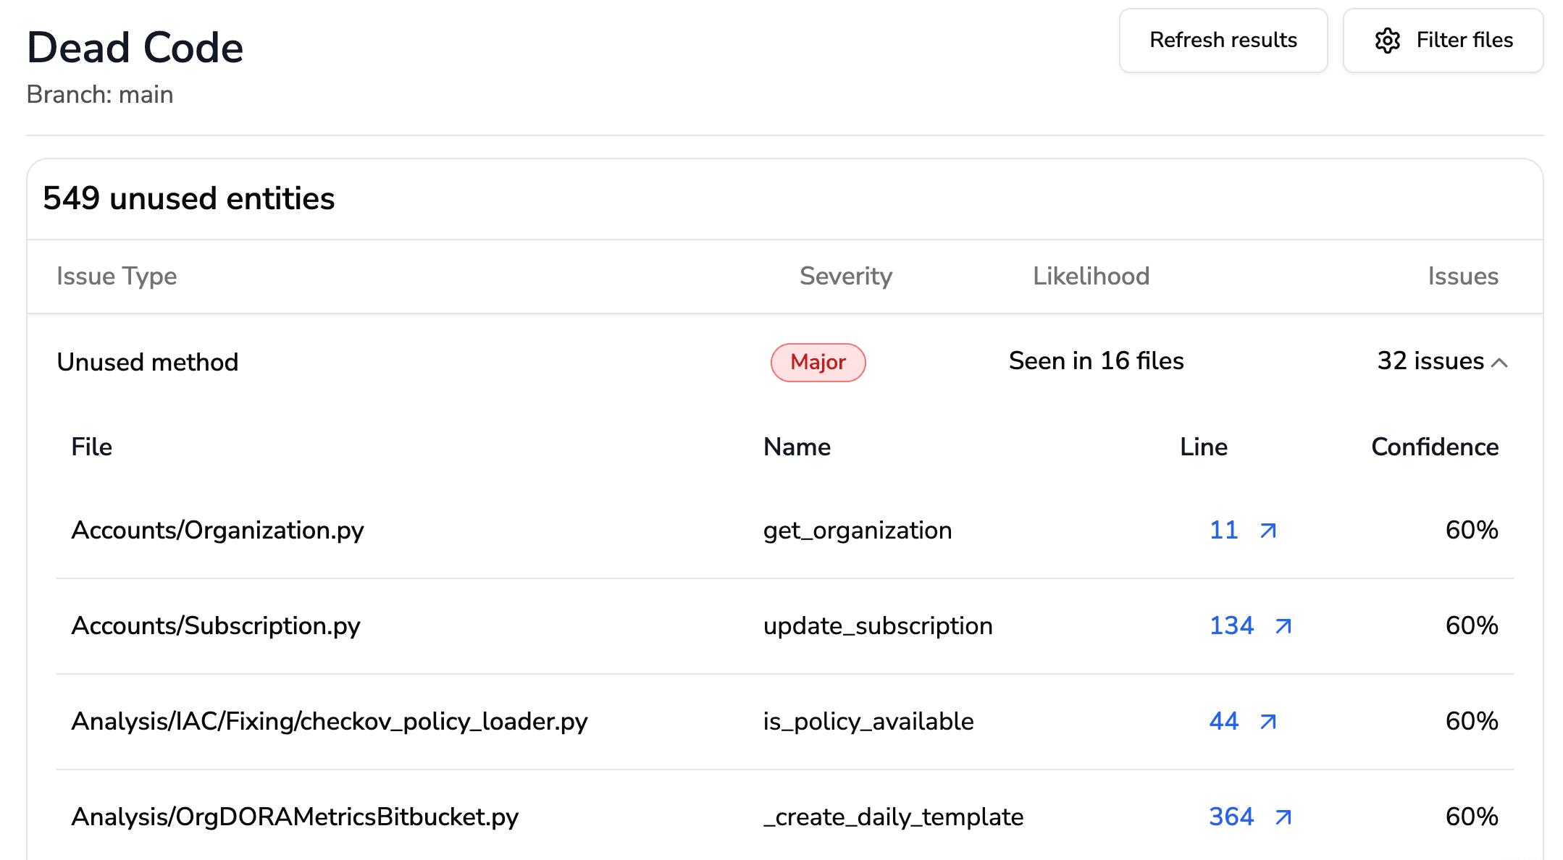
Task: Select the Accounts/Organization.py file row
Action: click(x=217, y=531)
